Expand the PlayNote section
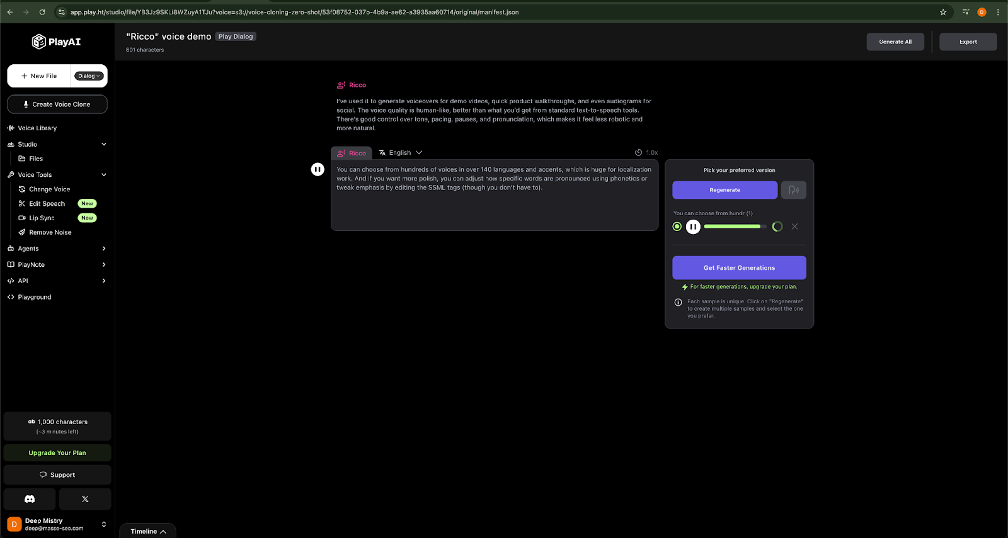The width and height of the screenshot is (1008, 538). [x=104, y=265]
